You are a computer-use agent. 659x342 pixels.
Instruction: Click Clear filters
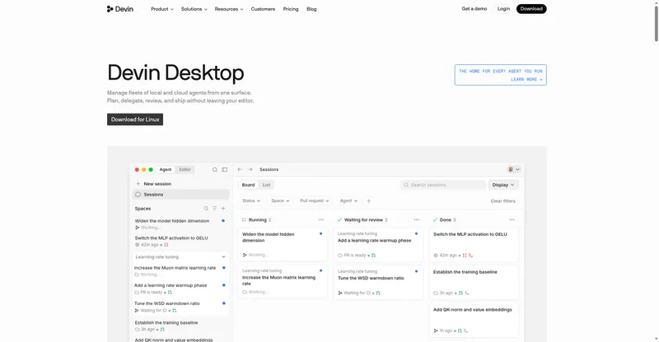tap(502, 201)
